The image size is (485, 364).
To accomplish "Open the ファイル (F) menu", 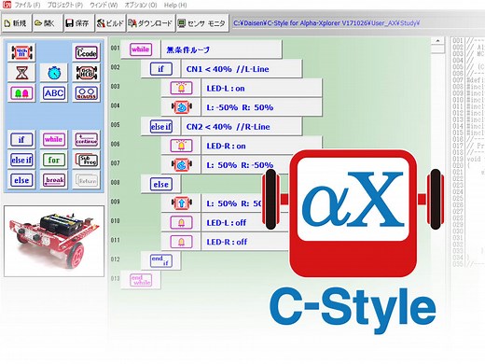I will [27, 5].
